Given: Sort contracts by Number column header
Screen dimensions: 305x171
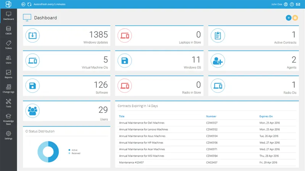Looking at the screenshot, I should [211, 116].
